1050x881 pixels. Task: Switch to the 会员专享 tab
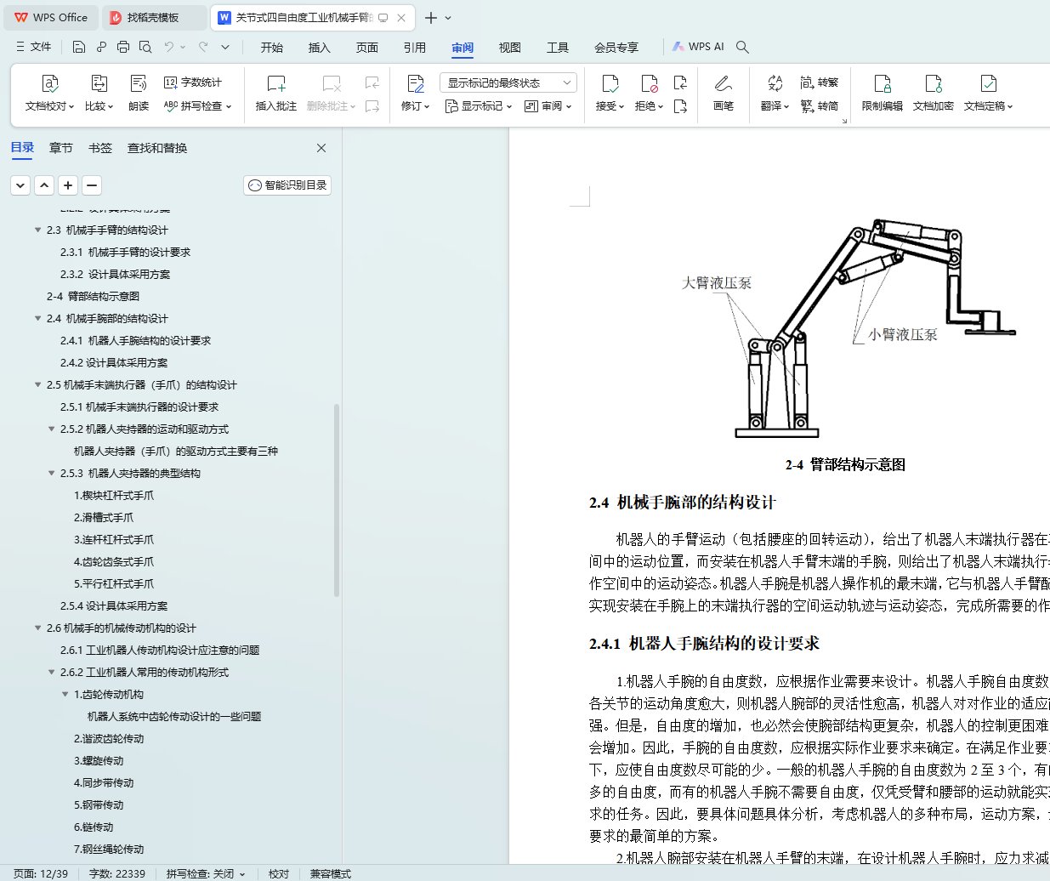coord(616,48)
